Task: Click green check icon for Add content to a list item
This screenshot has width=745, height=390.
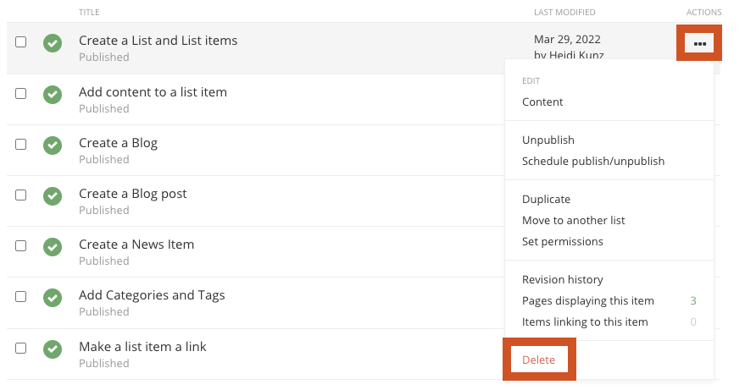Action: [x=53, y=94]
